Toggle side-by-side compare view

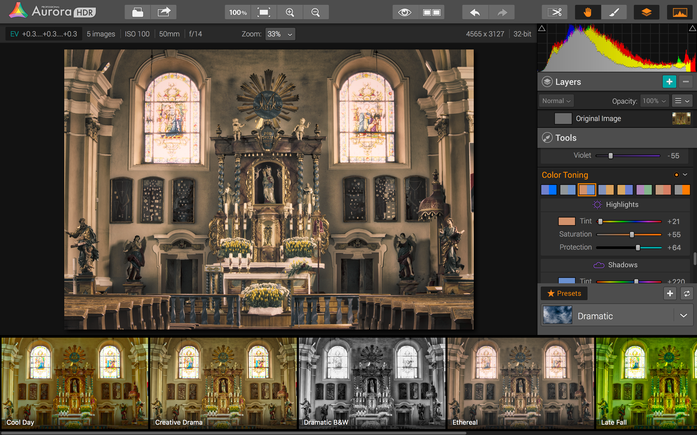431,12
